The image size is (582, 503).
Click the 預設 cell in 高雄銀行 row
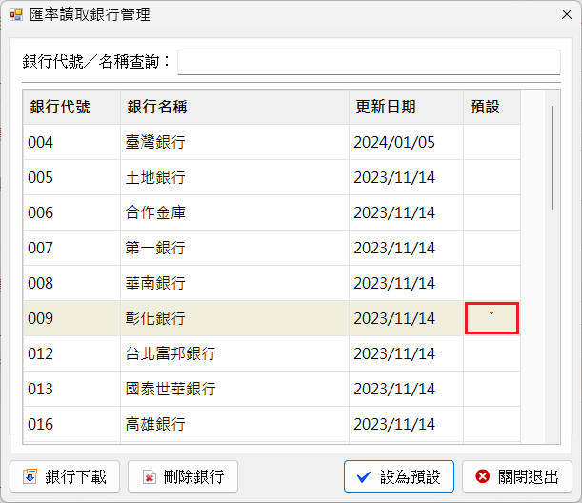coord(492,424)
